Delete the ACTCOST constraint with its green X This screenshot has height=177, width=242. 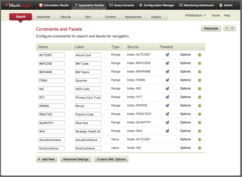pyautogui.click(x=200, y=54)
